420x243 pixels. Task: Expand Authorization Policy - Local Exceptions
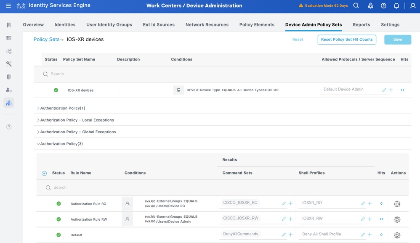[77, 120]
